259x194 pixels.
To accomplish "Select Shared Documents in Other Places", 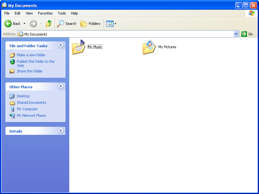I will (31, 102).
